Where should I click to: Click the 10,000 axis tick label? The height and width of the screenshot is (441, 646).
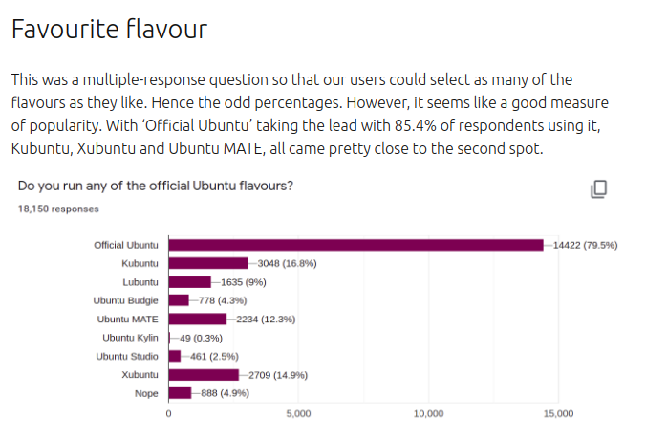pyautogui.click(x=428, y=414)
